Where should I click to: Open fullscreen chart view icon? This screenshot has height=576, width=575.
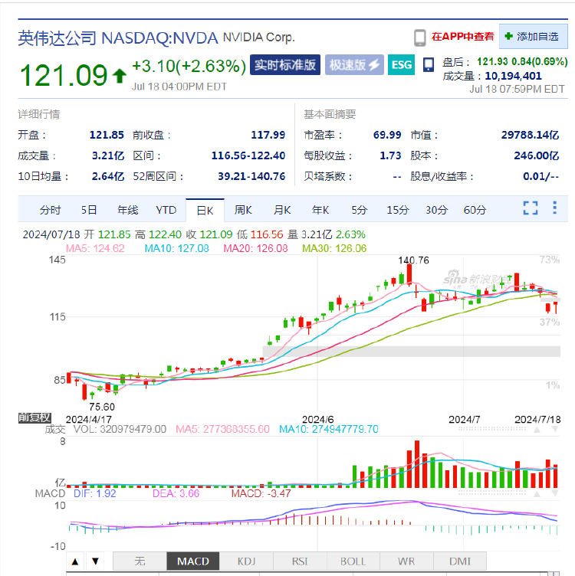530,208
